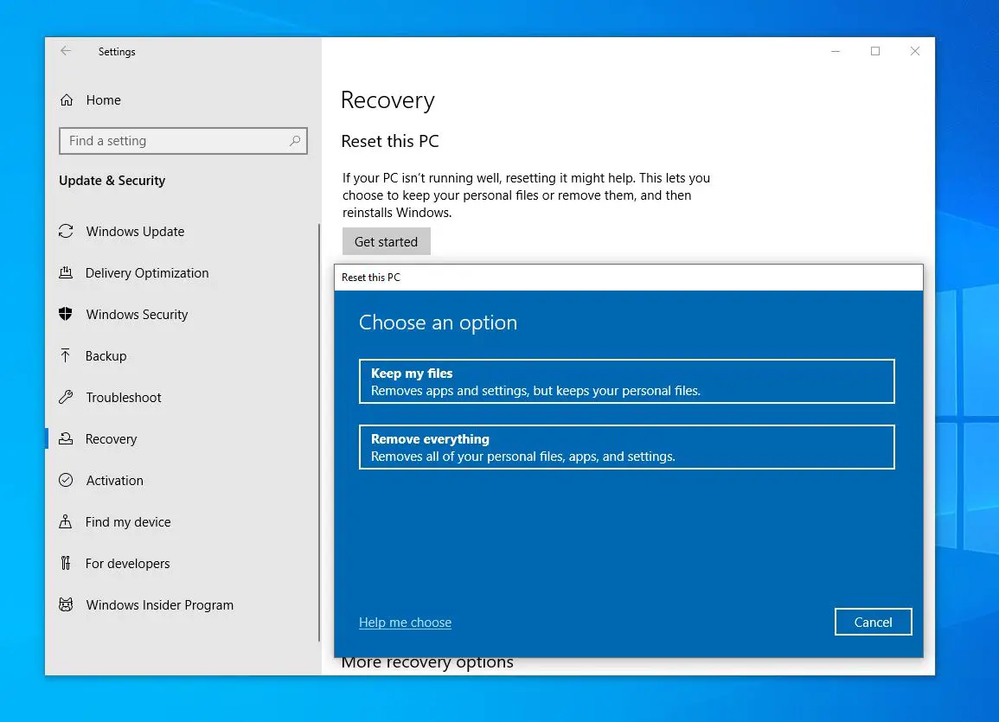Click the Reset this PC dialog title
This screenshot has width=999, height=722.
tap(371, 278)
